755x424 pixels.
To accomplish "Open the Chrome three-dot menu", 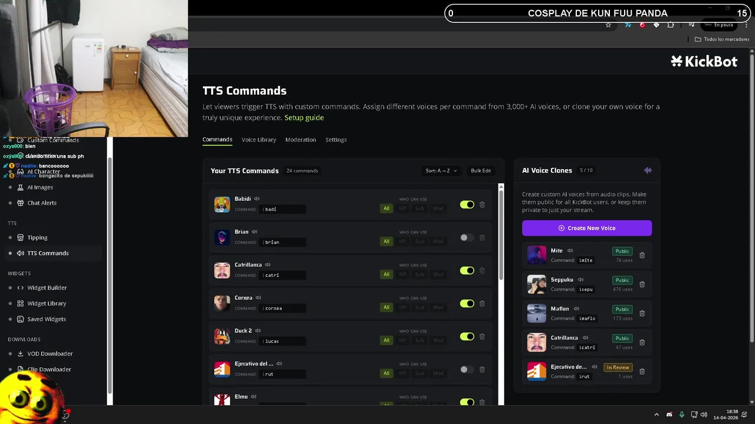I will click(x=746, y=25).
